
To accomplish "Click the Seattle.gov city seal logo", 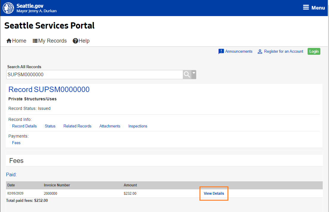I will click(8, 8).
